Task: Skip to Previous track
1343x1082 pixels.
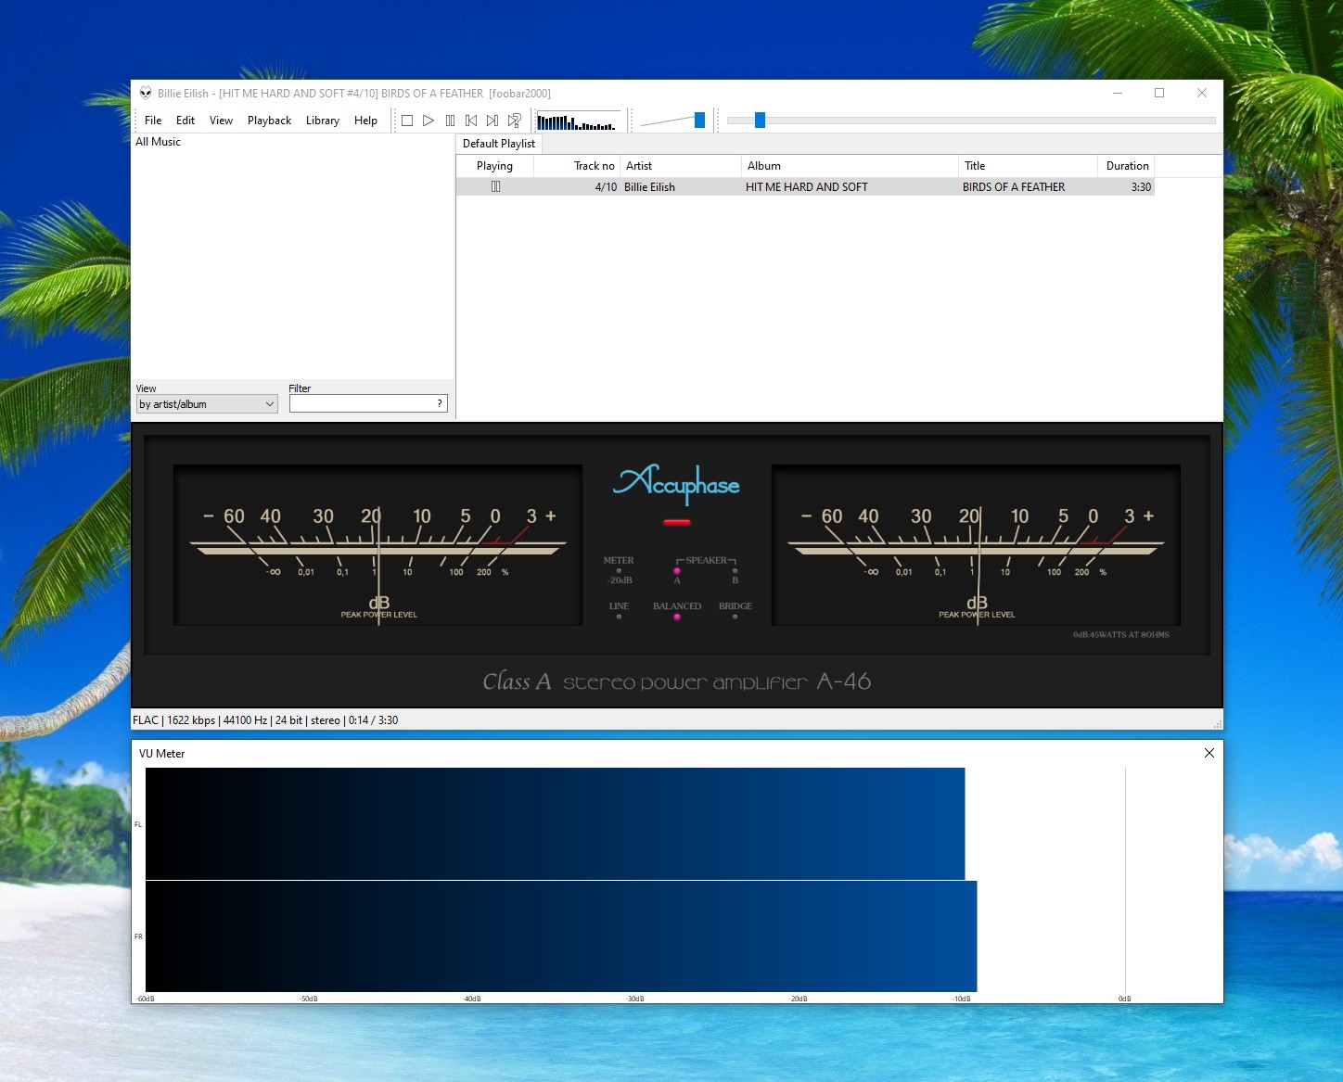Action: [x=471, y=121]
